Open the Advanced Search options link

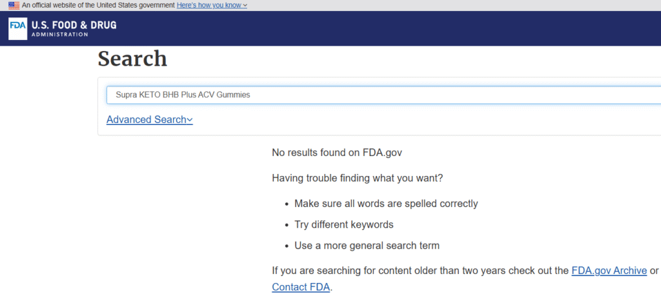coord(145,119)
